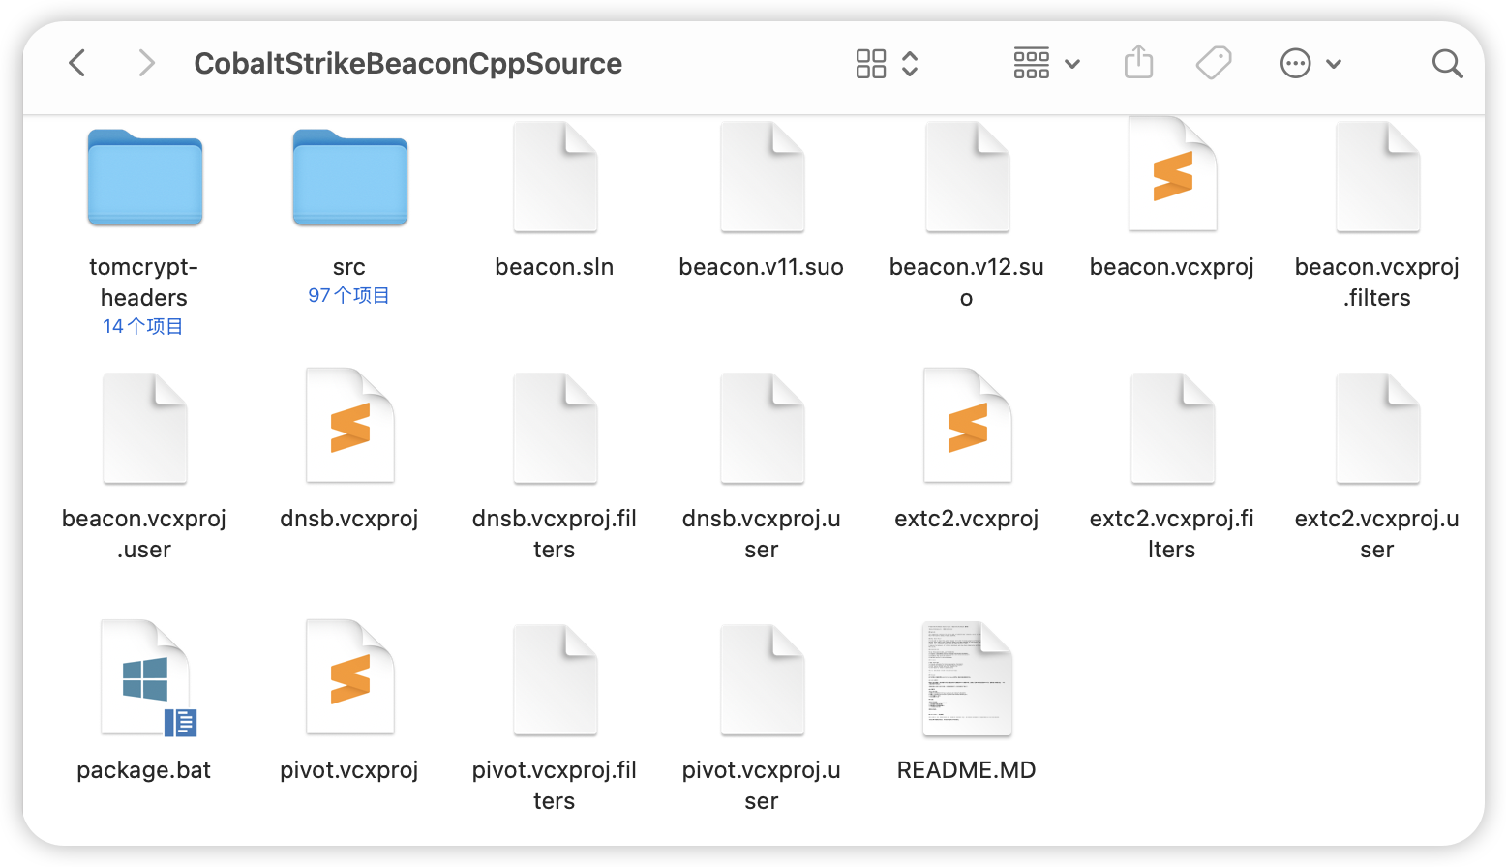The height and width of the screenshot is (867, 1506).
Task: Select the README.MD document thumbnail
Action: click(966, 678)
